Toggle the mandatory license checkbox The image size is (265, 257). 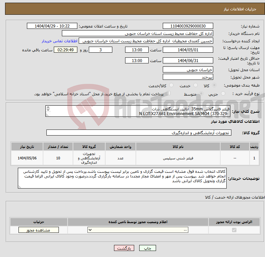coord(234,230)
